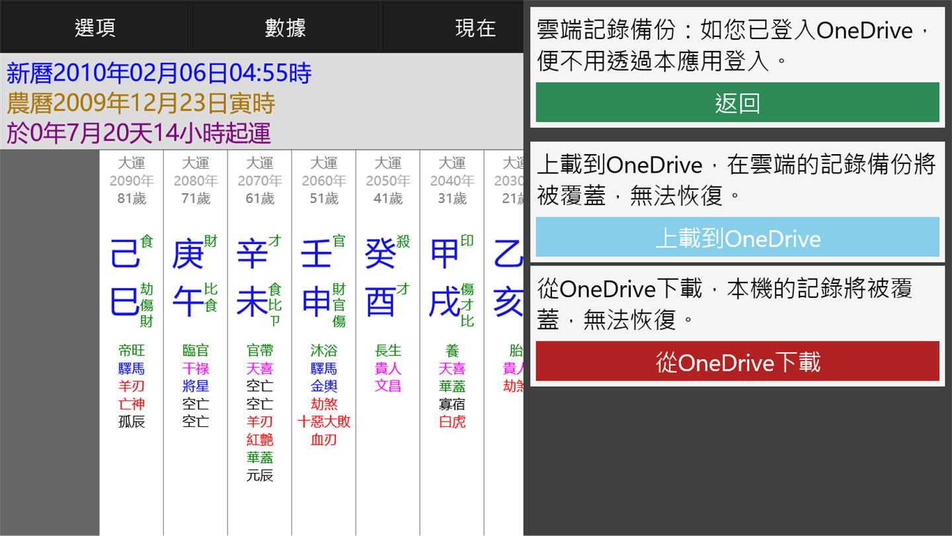Click the 文昌 star entry
This screenshot has height=536, width=952.
pyautogui.click(x=388, y=386)
